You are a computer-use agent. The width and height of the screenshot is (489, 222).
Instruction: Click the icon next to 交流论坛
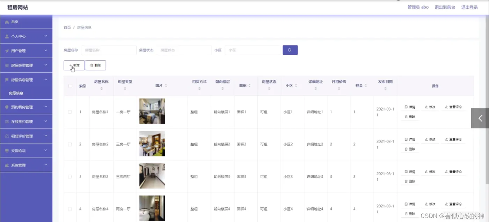tap(7, 151)
